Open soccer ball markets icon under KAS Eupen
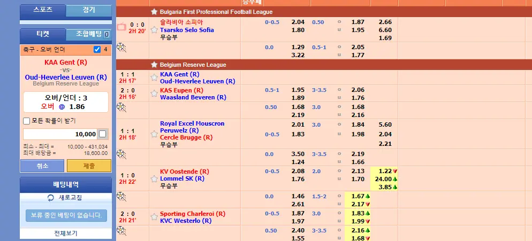The width and height of the screenshot is (532, 241). [121, 107]
